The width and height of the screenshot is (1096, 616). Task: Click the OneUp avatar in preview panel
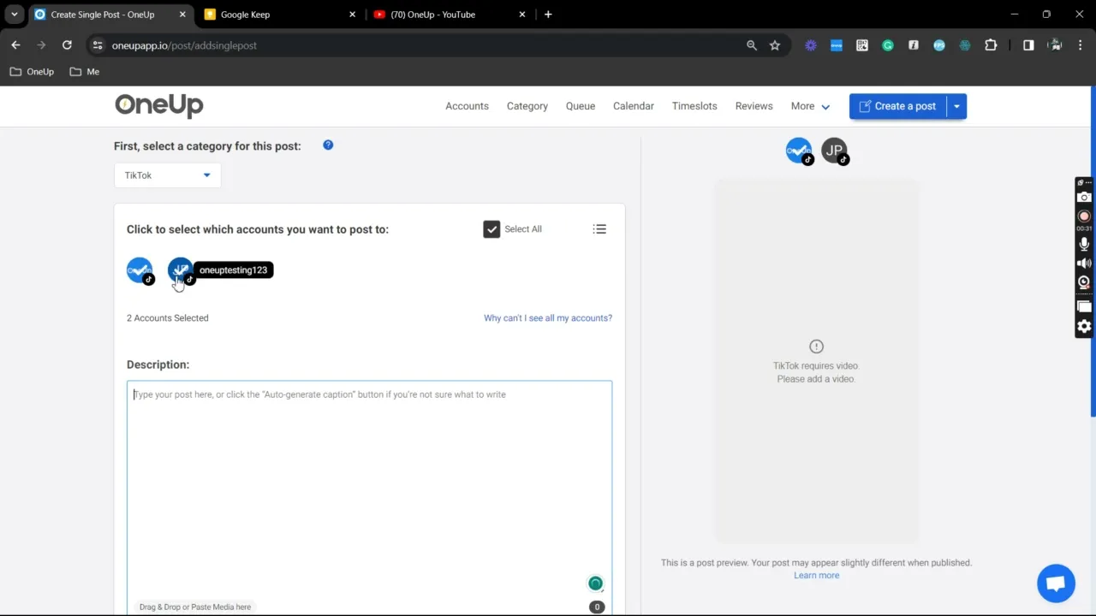click(799, 151)
